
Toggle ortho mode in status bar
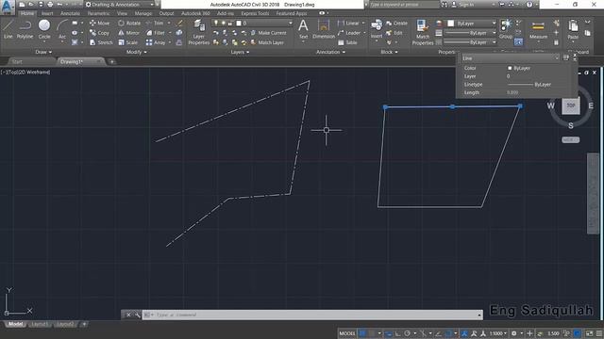397,333
